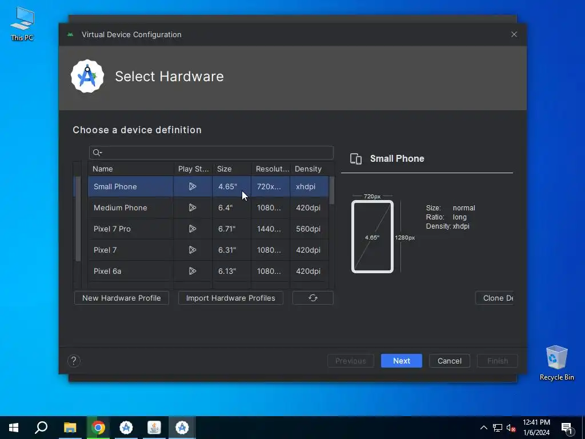The width and height of the screenshot is (585, 439).
Task: Click the Next button
Action: (x=402, y=361)
